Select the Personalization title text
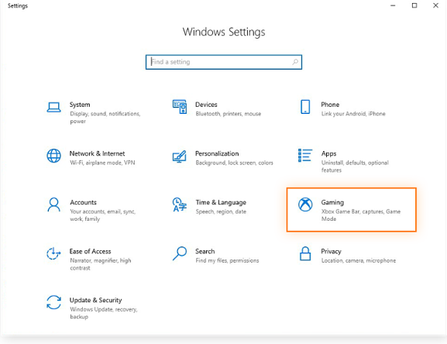Image resolution: width=447 pixels, height=344 pixels. tap(217, 153)
